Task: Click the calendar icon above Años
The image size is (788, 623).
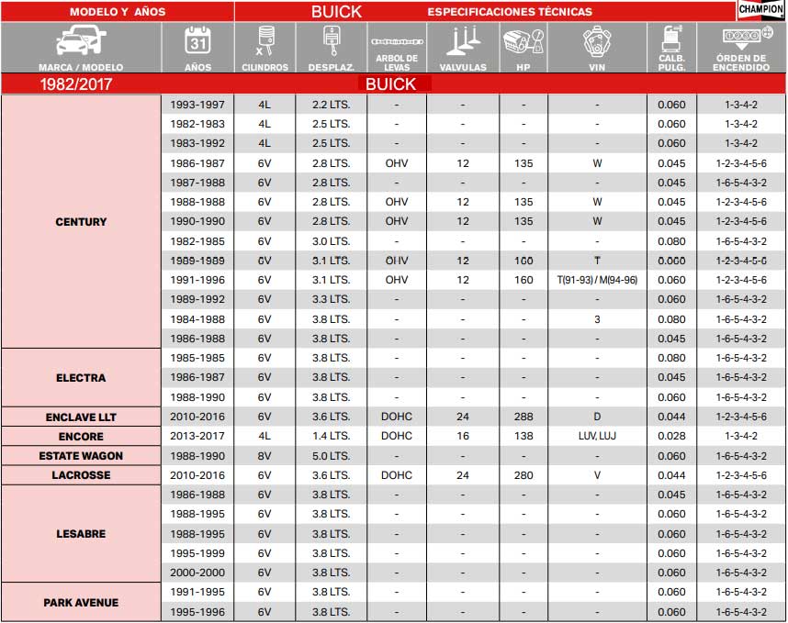Action: 197,41
